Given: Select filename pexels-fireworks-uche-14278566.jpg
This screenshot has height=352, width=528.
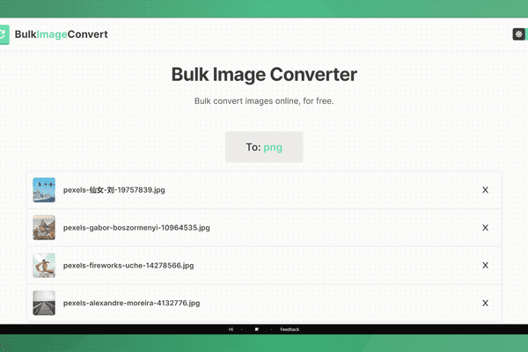Looking at the screenshot, I should click(x=128, y=266).
